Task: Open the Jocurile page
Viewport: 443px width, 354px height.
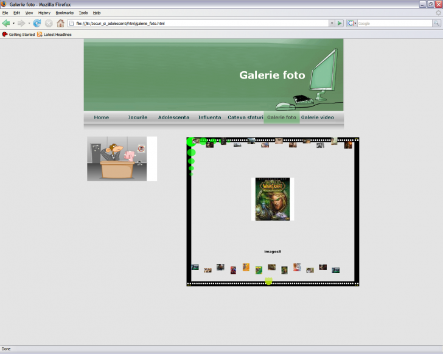Action: 138,117
